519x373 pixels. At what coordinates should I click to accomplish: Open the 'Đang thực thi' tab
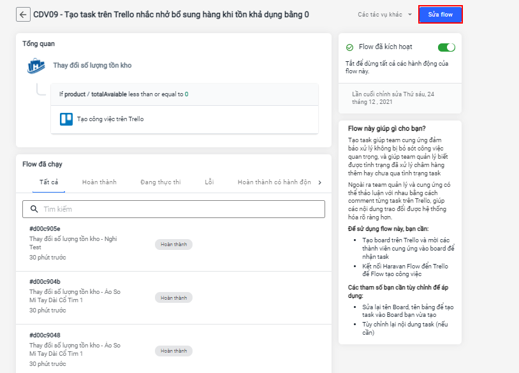tap(161, 182)
